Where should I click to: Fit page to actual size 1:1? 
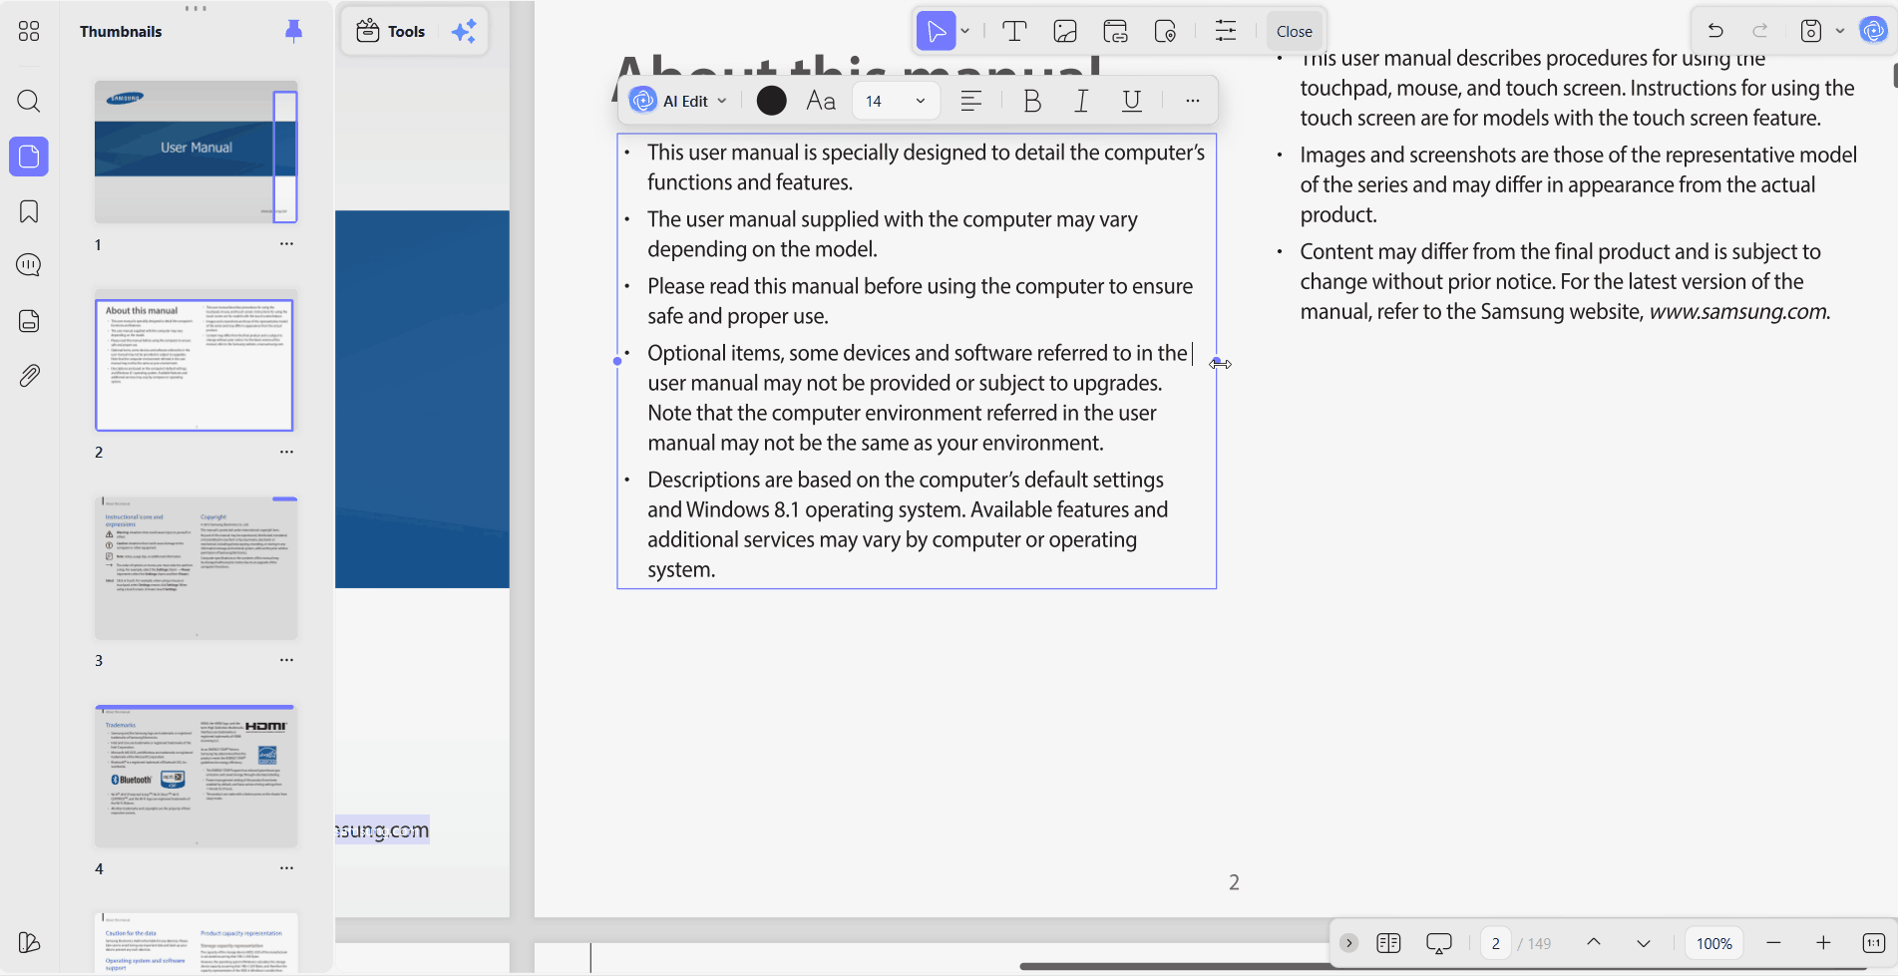(x=1873, y=943)
